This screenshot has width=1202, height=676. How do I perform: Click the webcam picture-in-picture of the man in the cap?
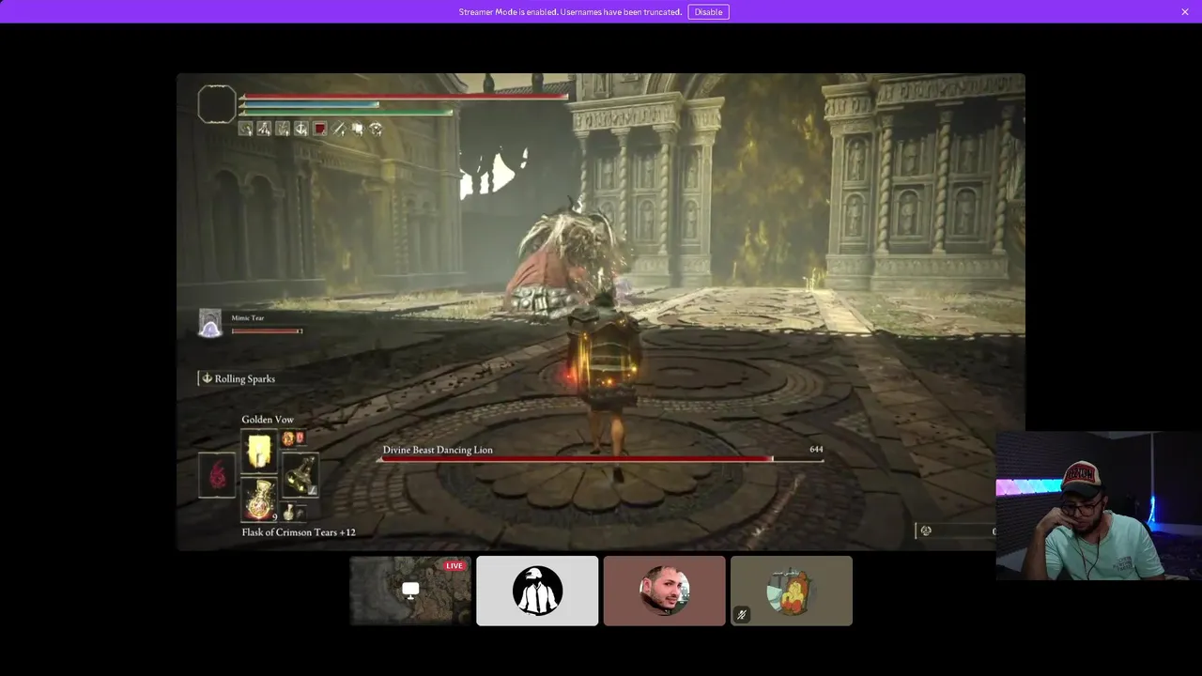click(x=1099, y=506)
